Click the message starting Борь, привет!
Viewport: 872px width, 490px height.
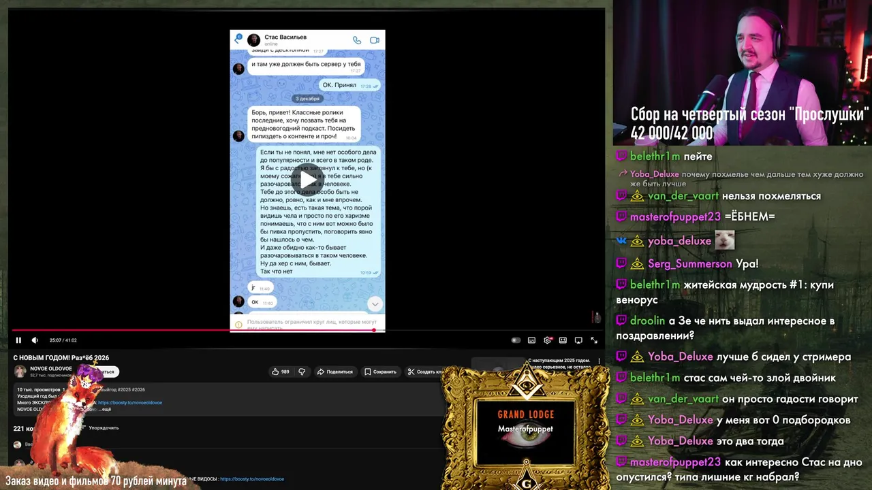pos(303,125)
